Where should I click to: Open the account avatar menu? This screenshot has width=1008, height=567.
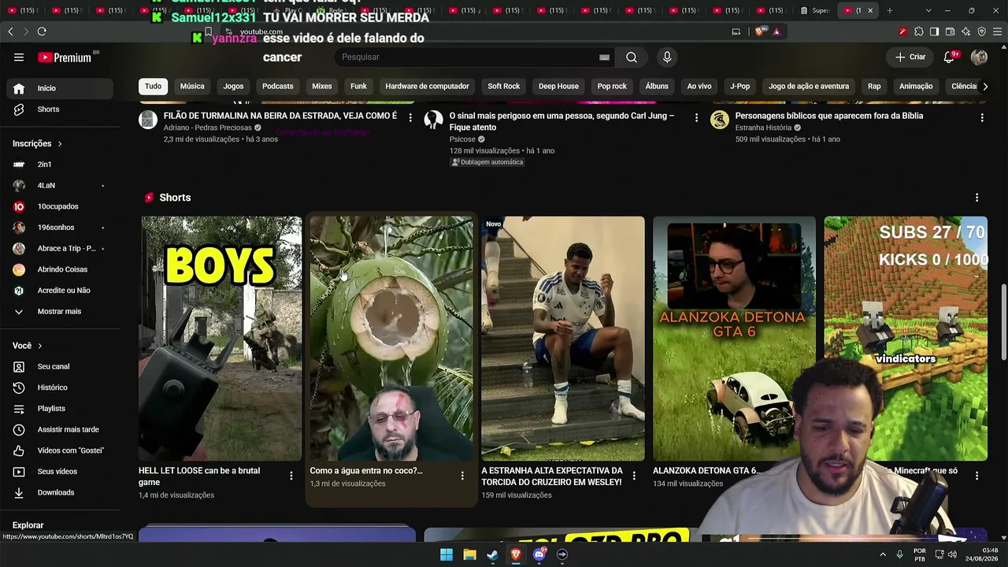point(979,57)
